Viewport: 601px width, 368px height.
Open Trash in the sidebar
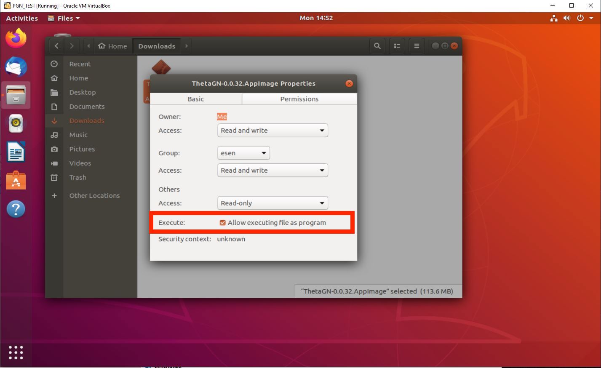[x=91, y=177]
